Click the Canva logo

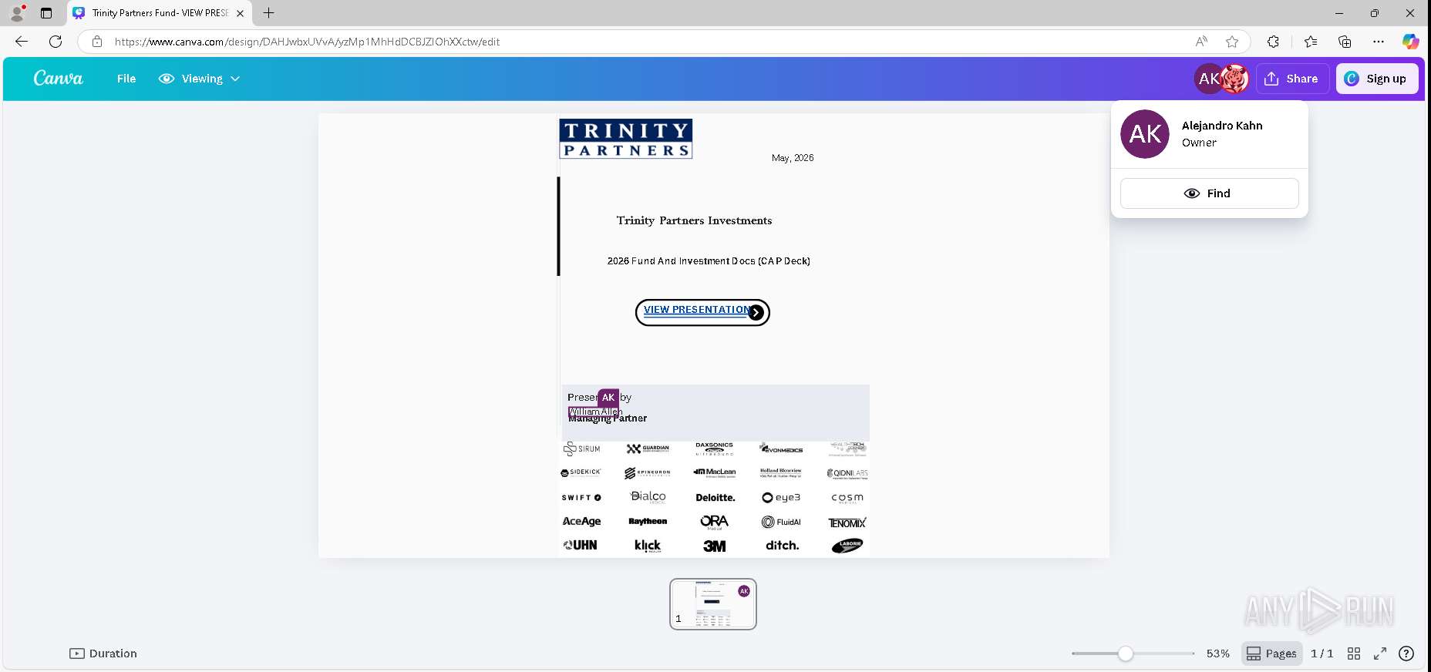pos(59,79)
